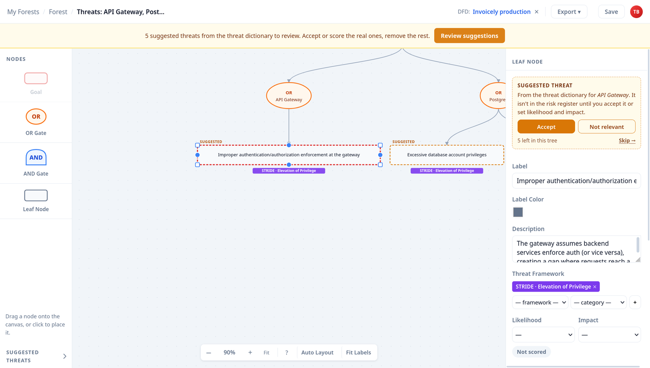Save the threat tree
Viewport: 650px width, 368px height.
pos(611,12)
